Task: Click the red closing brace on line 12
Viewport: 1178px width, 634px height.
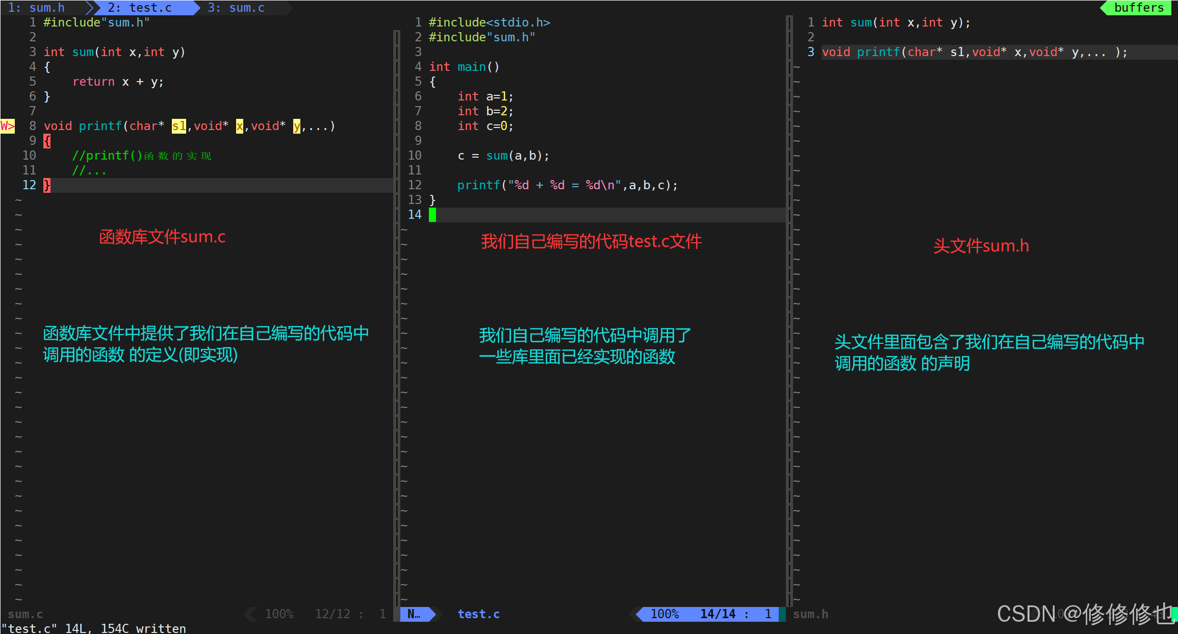Action: click(47, 185)
